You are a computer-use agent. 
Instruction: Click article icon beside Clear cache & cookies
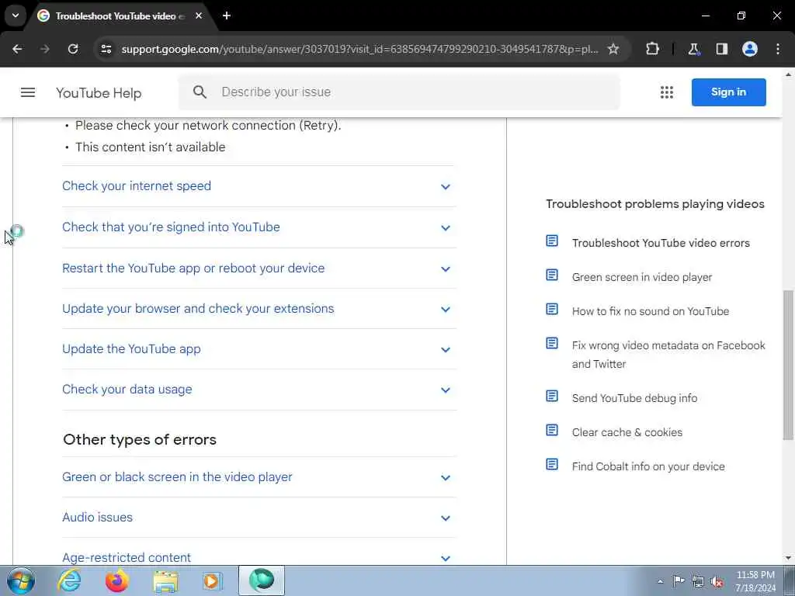tap(552, 430)
